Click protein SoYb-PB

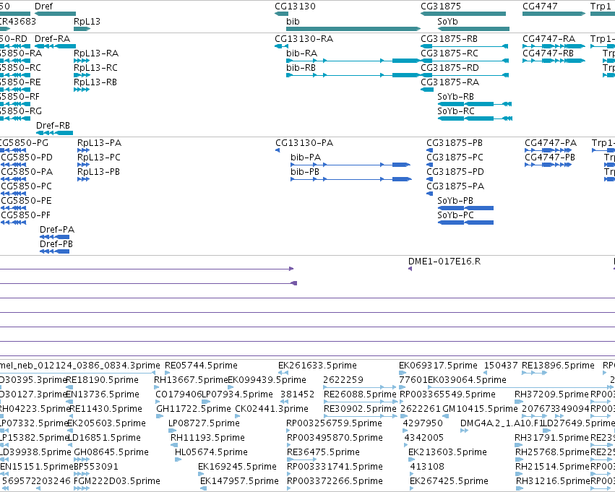(x=465, y=208)
